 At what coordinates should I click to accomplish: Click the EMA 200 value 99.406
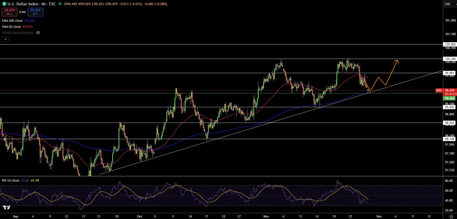[29, 21]
